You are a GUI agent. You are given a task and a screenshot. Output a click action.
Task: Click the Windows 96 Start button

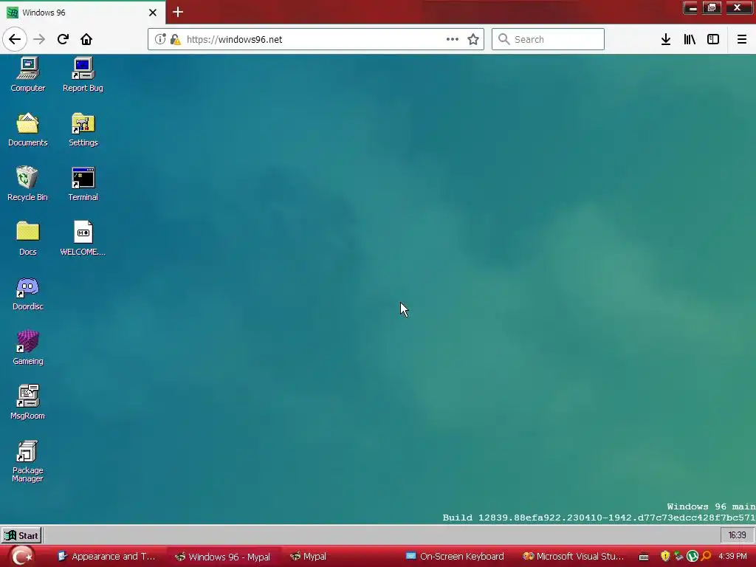point(21,535)
